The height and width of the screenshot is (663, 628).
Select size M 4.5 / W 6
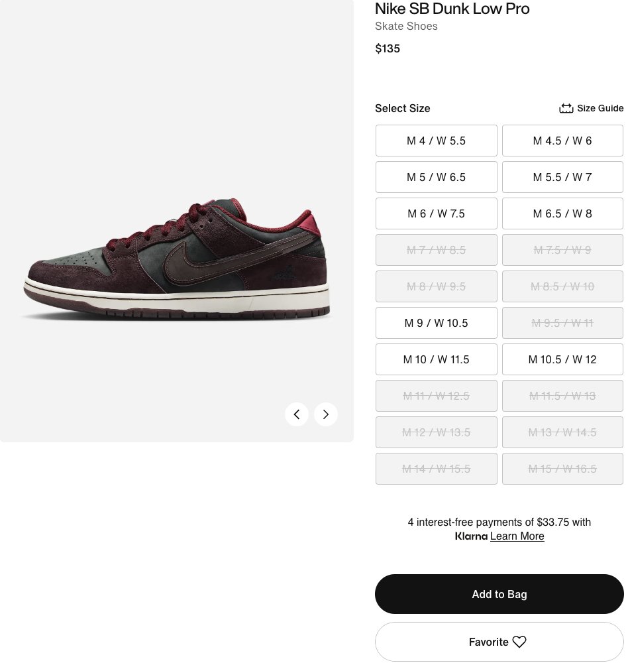click(x=562, y=141)
